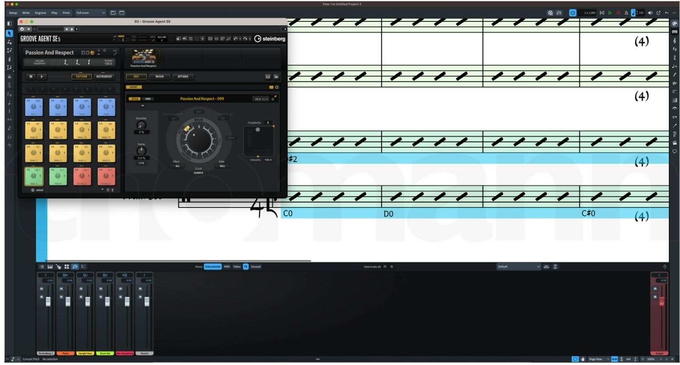Open the 1/16 swing grid selector

(141, 163)
